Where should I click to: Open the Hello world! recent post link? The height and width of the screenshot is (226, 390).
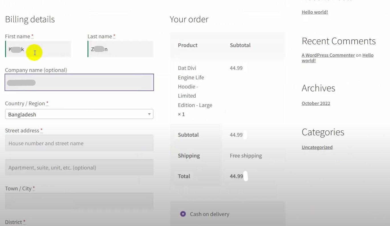click(315, 12)
